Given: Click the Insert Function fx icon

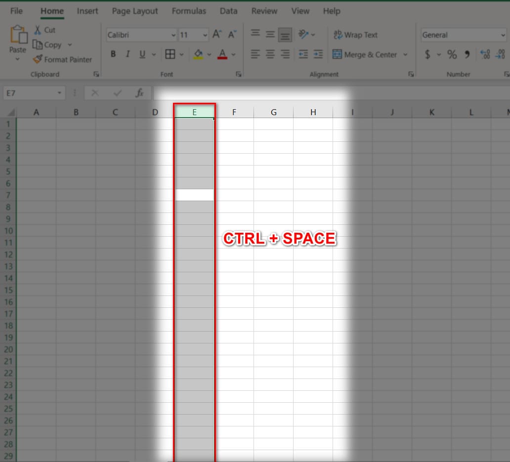Looking at the screenshot, I should click(139, 93).
